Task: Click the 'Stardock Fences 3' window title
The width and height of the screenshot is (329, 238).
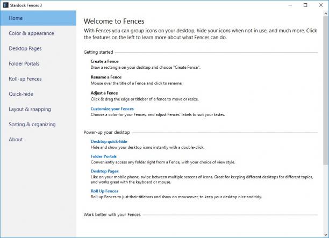Action: pyautogui.click(x=26, y=5)
